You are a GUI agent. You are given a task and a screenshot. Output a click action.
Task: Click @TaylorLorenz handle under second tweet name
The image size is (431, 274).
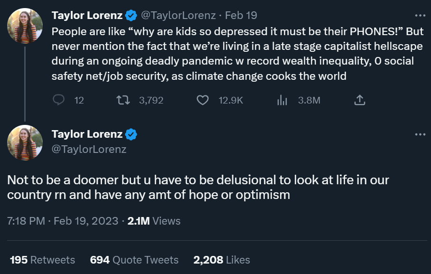click(89, 149)
